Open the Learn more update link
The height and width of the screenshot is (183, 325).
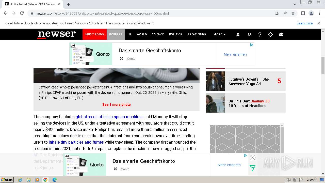click(305, 23)
